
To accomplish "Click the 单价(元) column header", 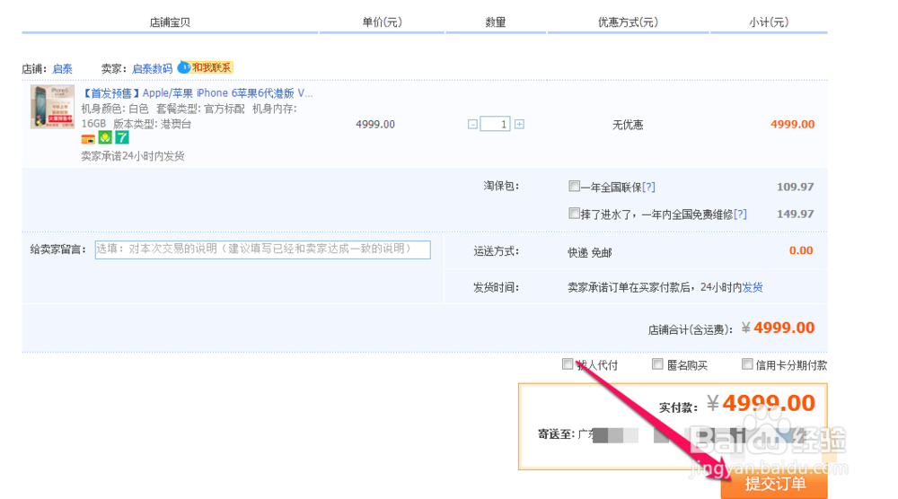I will click(x=382, y=22).
